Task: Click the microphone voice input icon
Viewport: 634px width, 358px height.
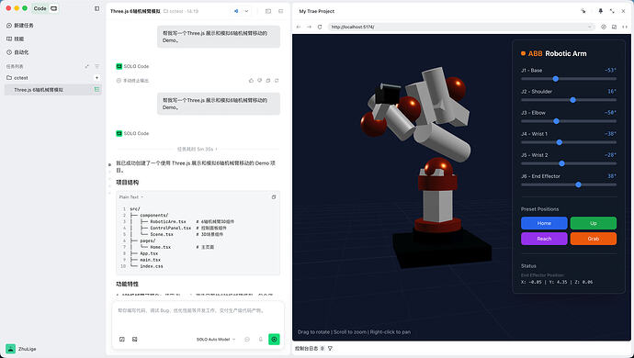Action: click(261, 340)
